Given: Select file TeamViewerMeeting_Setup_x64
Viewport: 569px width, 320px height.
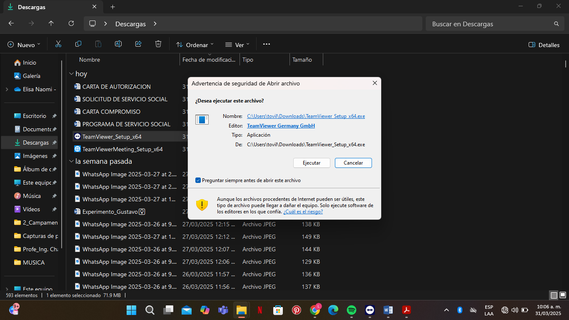Looking at the screenshot, I should point(122,149).
